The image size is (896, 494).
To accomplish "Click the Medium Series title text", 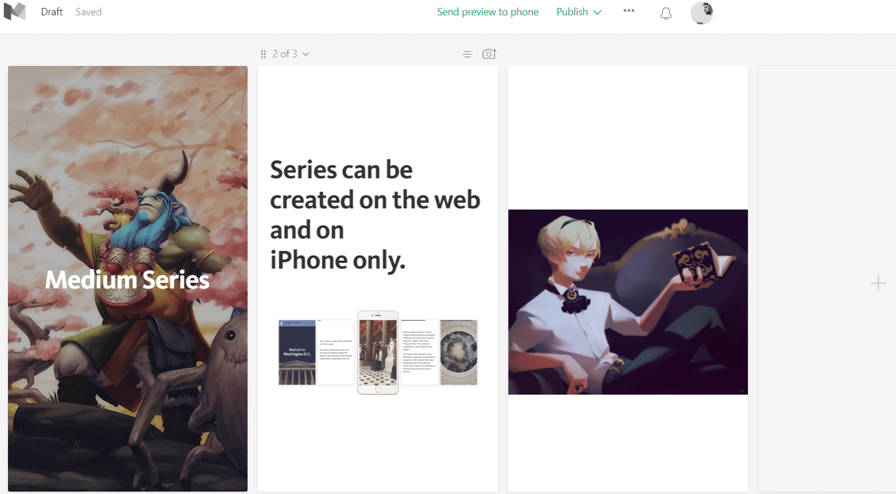I will tap(128, 280).
